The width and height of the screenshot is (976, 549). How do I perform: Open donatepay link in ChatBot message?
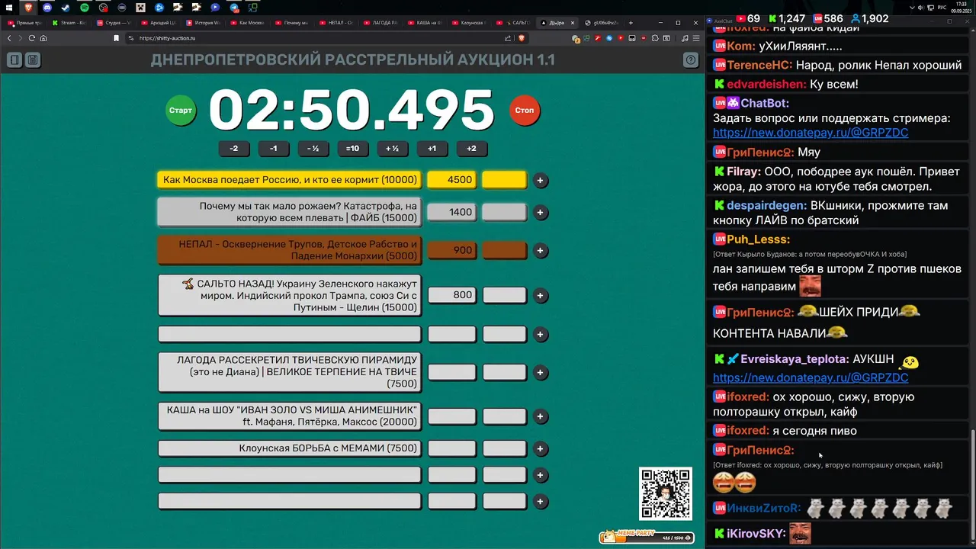pos(811,133)
